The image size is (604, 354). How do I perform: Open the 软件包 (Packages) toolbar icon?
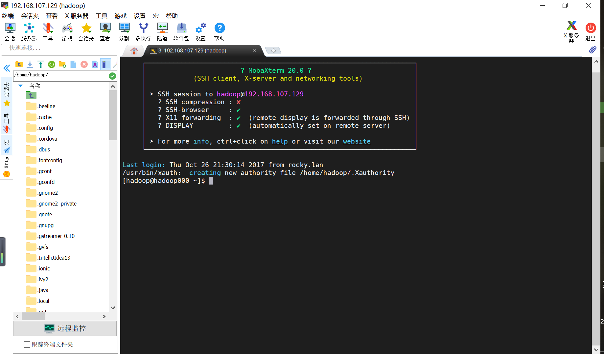pos(181,32)
